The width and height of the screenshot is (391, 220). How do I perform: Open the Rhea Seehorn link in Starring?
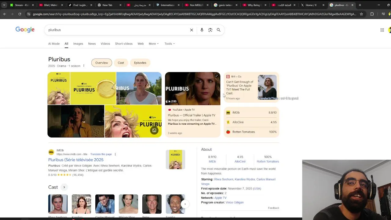click(224, 179)
